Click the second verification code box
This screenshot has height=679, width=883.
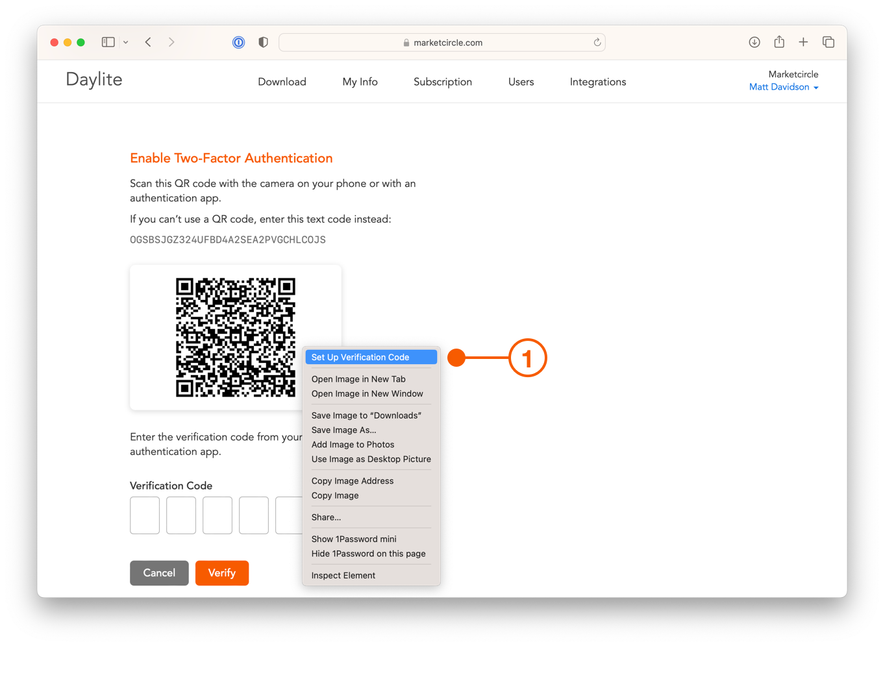point(181,515)
